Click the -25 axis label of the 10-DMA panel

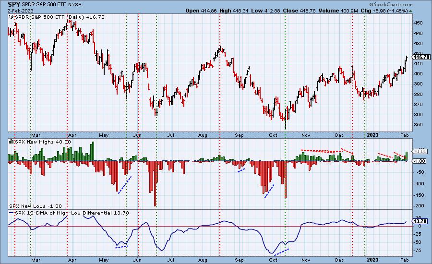[418, 234]
